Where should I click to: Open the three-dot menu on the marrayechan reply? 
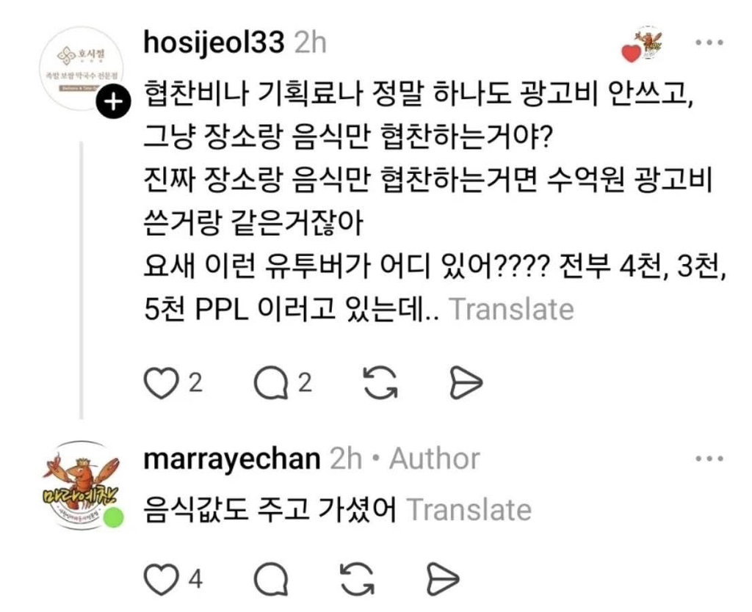click(710, 459)
